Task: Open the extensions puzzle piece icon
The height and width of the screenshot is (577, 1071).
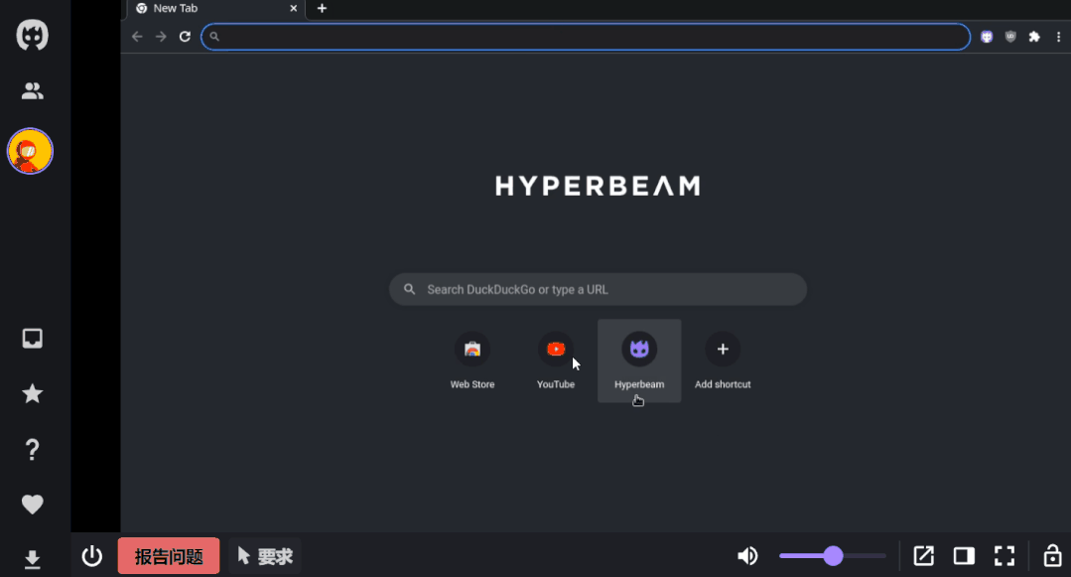Action: coord(1034,37)
